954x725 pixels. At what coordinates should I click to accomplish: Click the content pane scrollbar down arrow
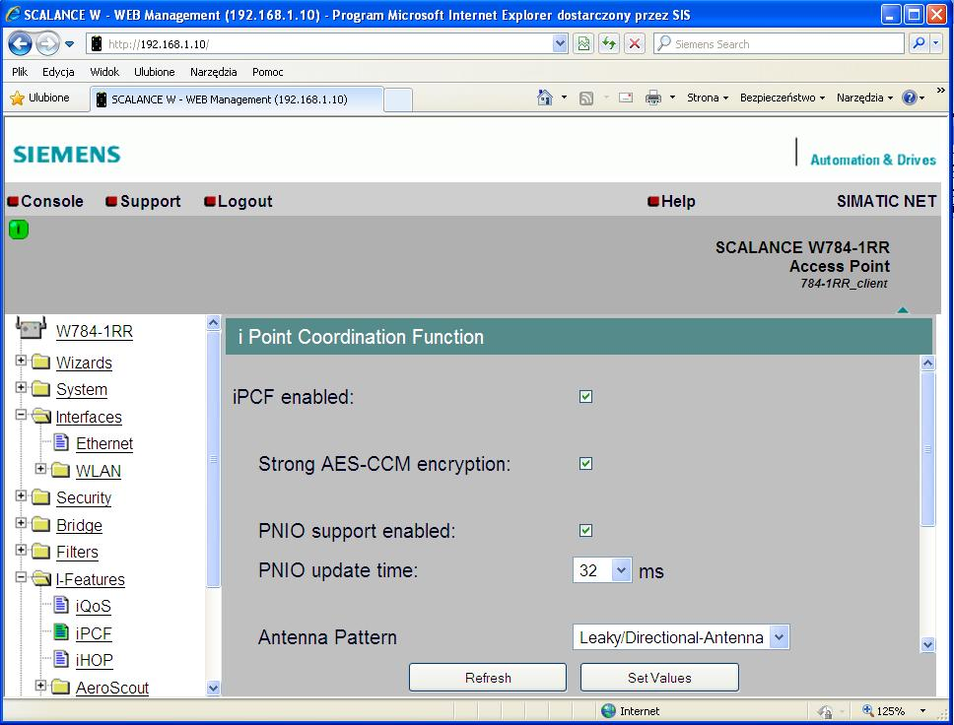click(927, 644)
